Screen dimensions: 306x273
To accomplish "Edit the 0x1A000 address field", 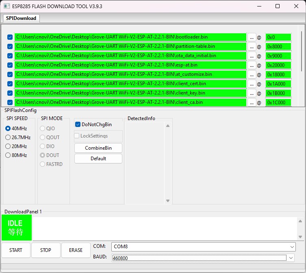I will pyautogui.click(x=278, y=84).
